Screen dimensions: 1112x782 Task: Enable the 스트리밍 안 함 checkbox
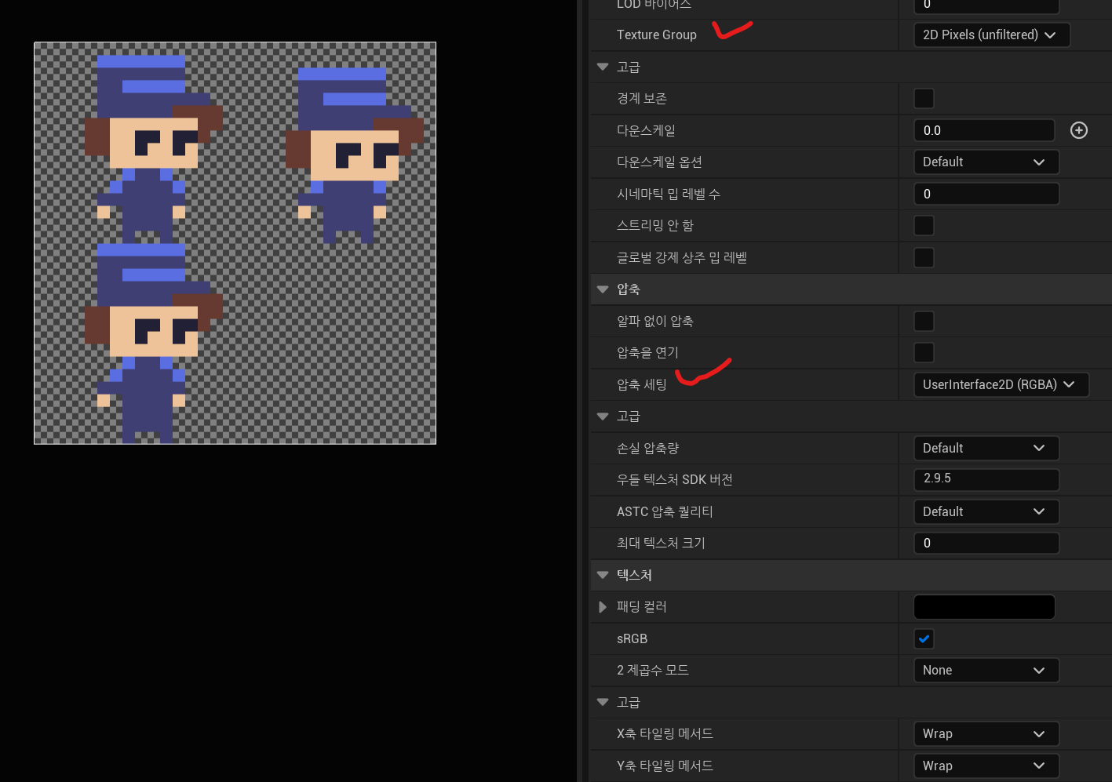pos(924,226)
